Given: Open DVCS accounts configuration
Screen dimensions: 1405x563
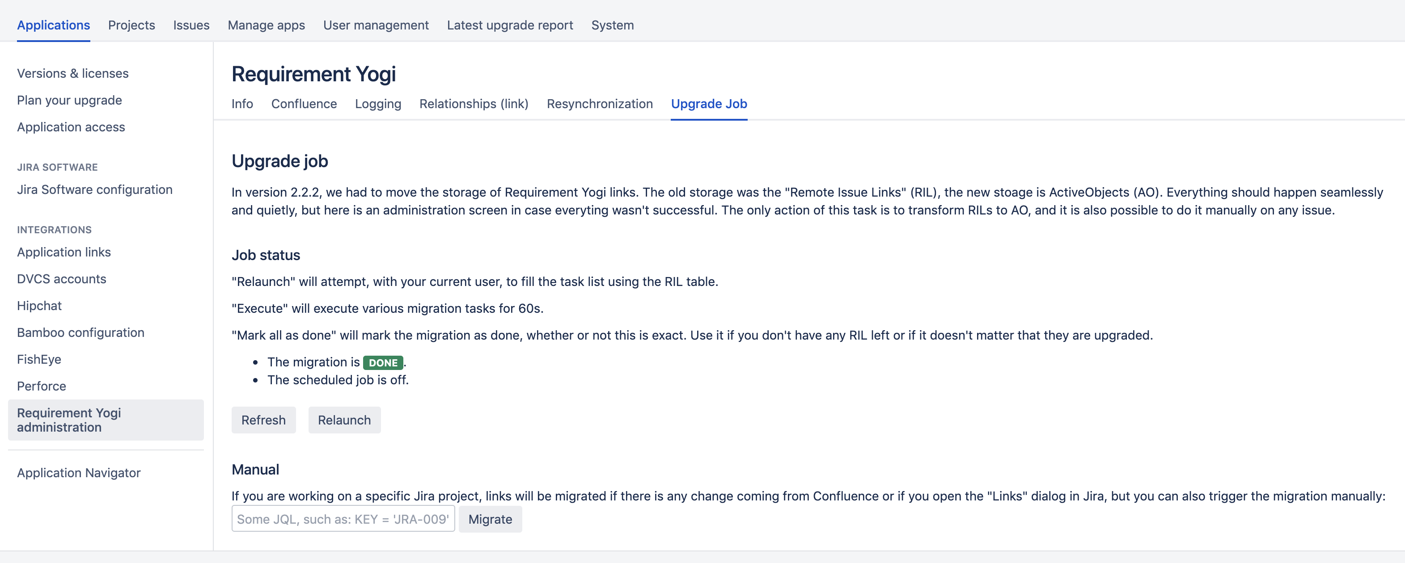Looking at the screenshot, I should pyautogui.click(x=62, y=278).
